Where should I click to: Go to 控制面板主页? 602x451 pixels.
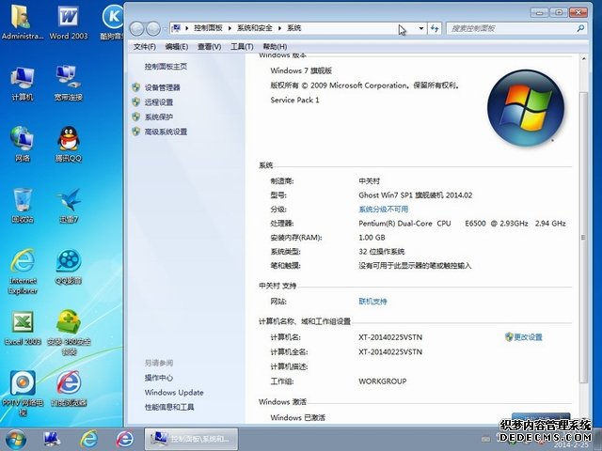166,67
